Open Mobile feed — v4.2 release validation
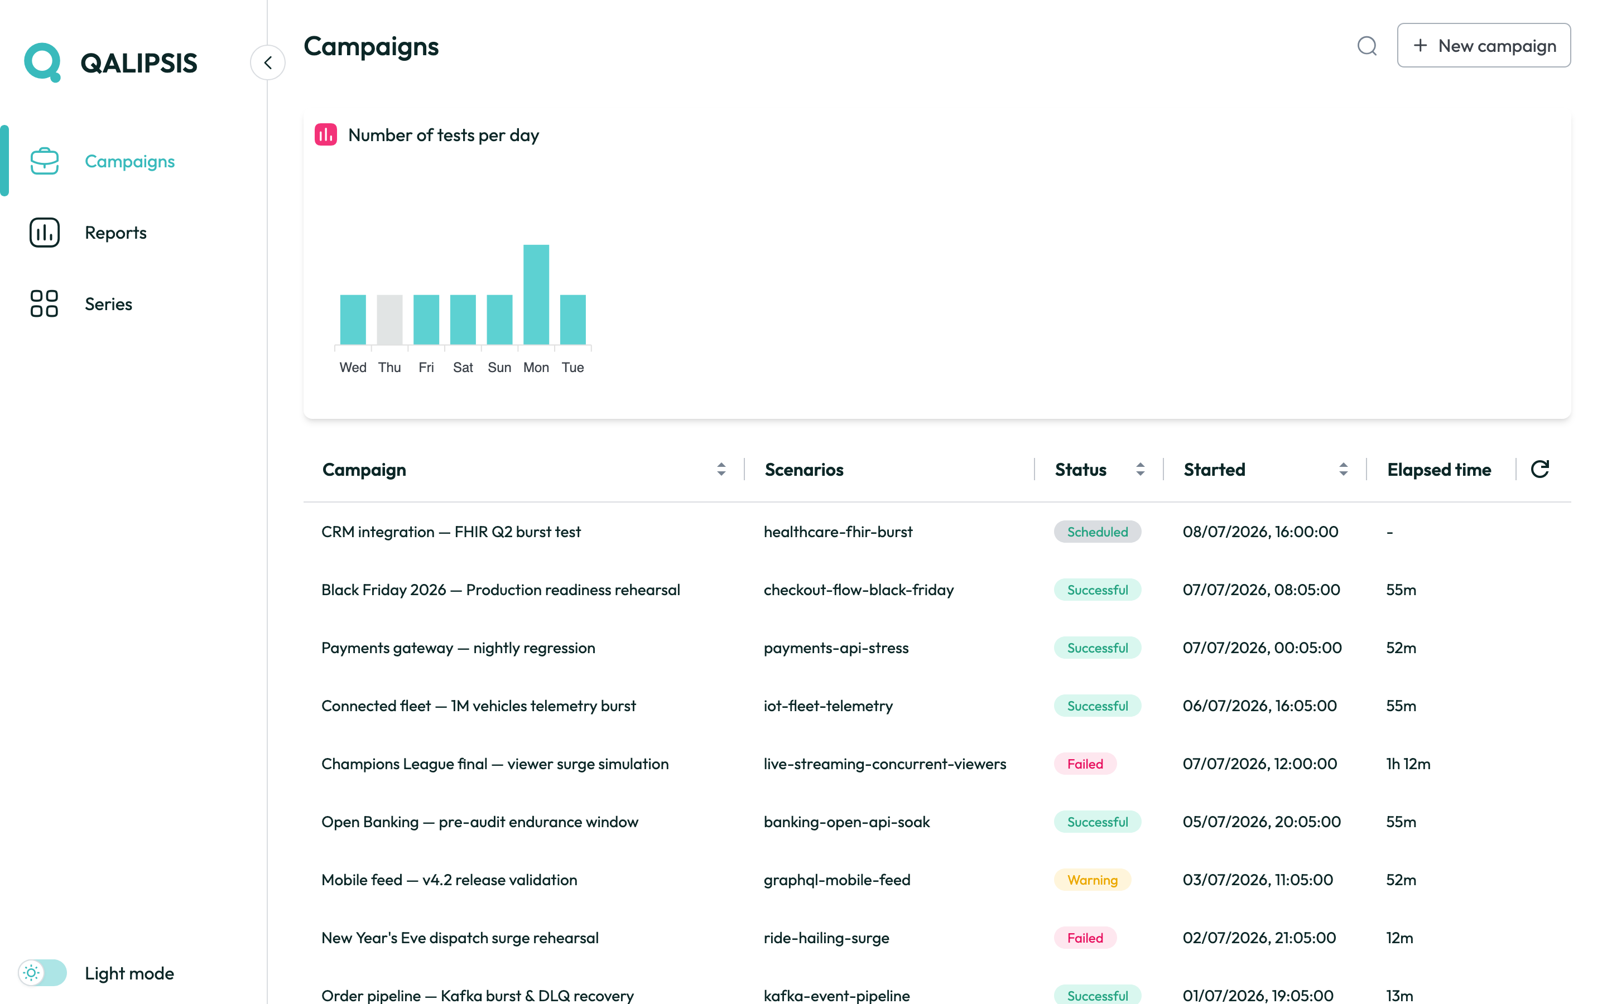This screenshot has width=1607, height=1004. [x=449, y=880]
